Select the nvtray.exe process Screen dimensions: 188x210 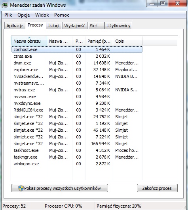(77, 90)
